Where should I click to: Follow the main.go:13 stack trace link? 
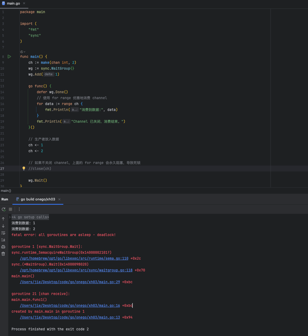click(x=70, y=318)
